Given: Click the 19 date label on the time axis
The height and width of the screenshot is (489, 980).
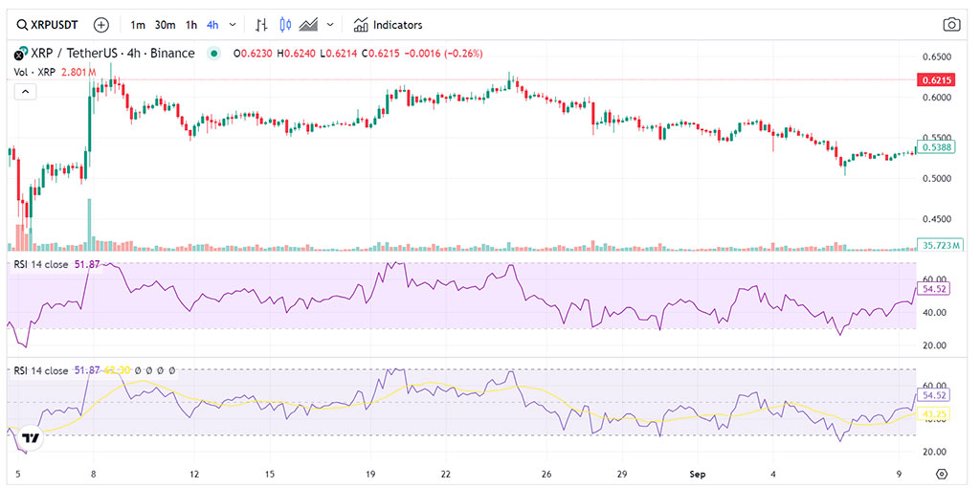Looking at the screenshot, I should pyautogui.click(x=370, y=474).
